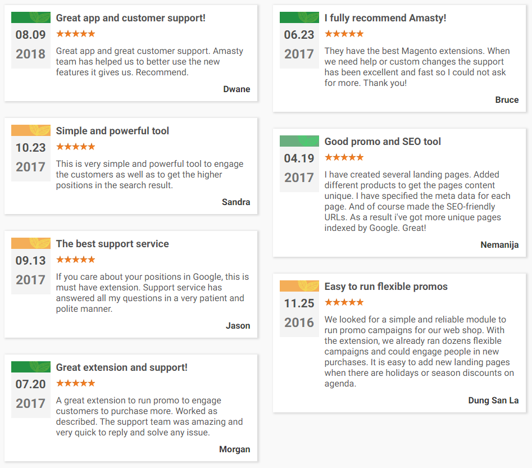This screenshot has width=532, height=468.
Task: Click reviewer name Dwane
Action: pyautogui.click(x=237, y=89)
